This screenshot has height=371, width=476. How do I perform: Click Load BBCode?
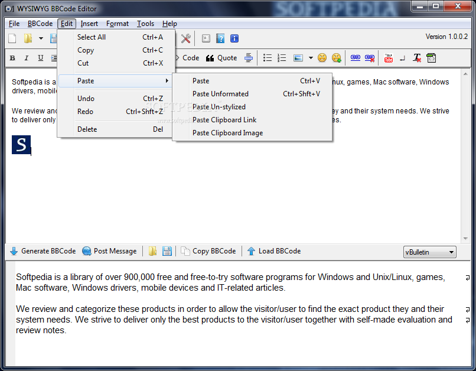274,251
